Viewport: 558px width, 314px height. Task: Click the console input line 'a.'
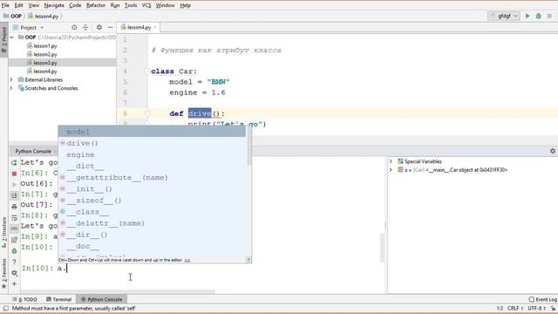[62, 268]
